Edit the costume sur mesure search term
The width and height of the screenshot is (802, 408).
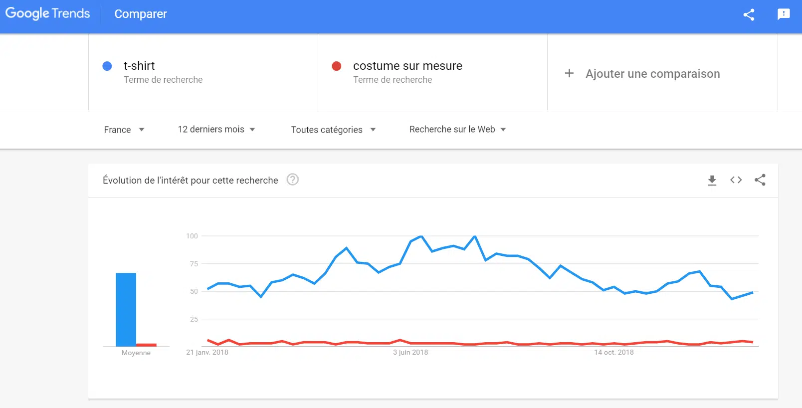[x=407, y=66]
